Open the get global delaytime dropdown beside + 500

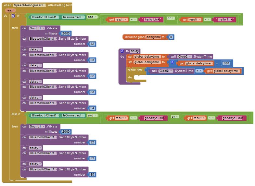[x=199, y=63]
